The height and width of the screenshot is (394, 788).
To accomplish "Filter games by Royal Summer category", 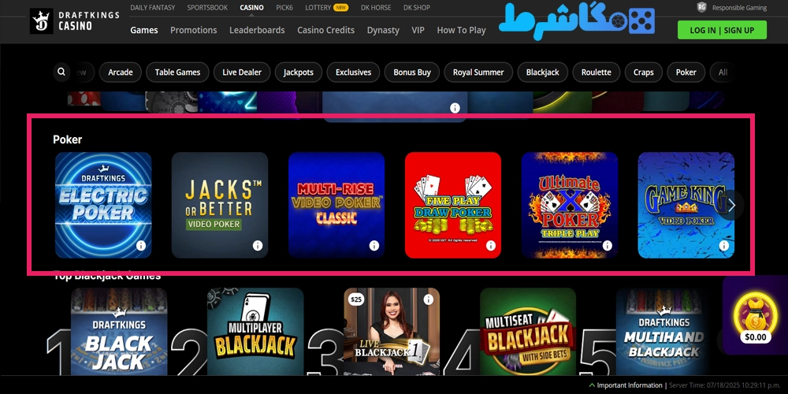I will (x=478, y=72).
